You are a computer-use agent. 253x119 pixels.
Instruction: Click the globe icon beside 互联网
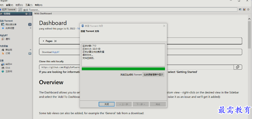pyautogui.click(x=3, y=71)
